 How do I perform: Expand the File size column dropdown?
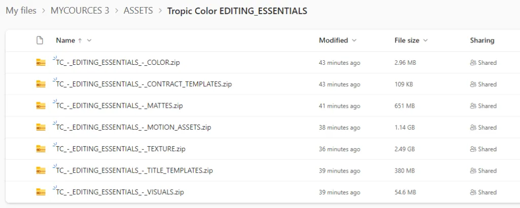(426, 40)
